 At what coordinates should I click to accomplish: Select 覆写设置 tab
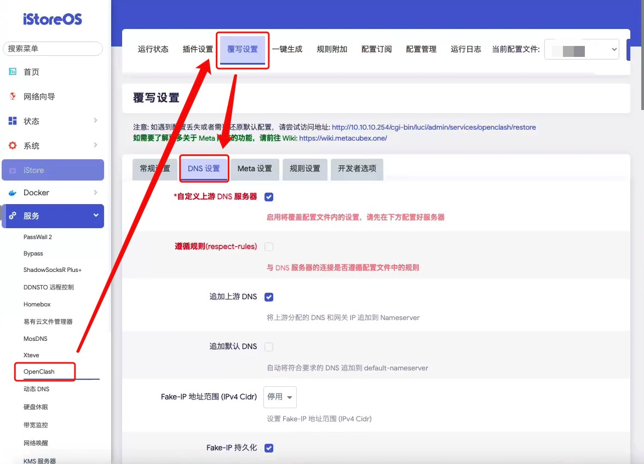243,49
